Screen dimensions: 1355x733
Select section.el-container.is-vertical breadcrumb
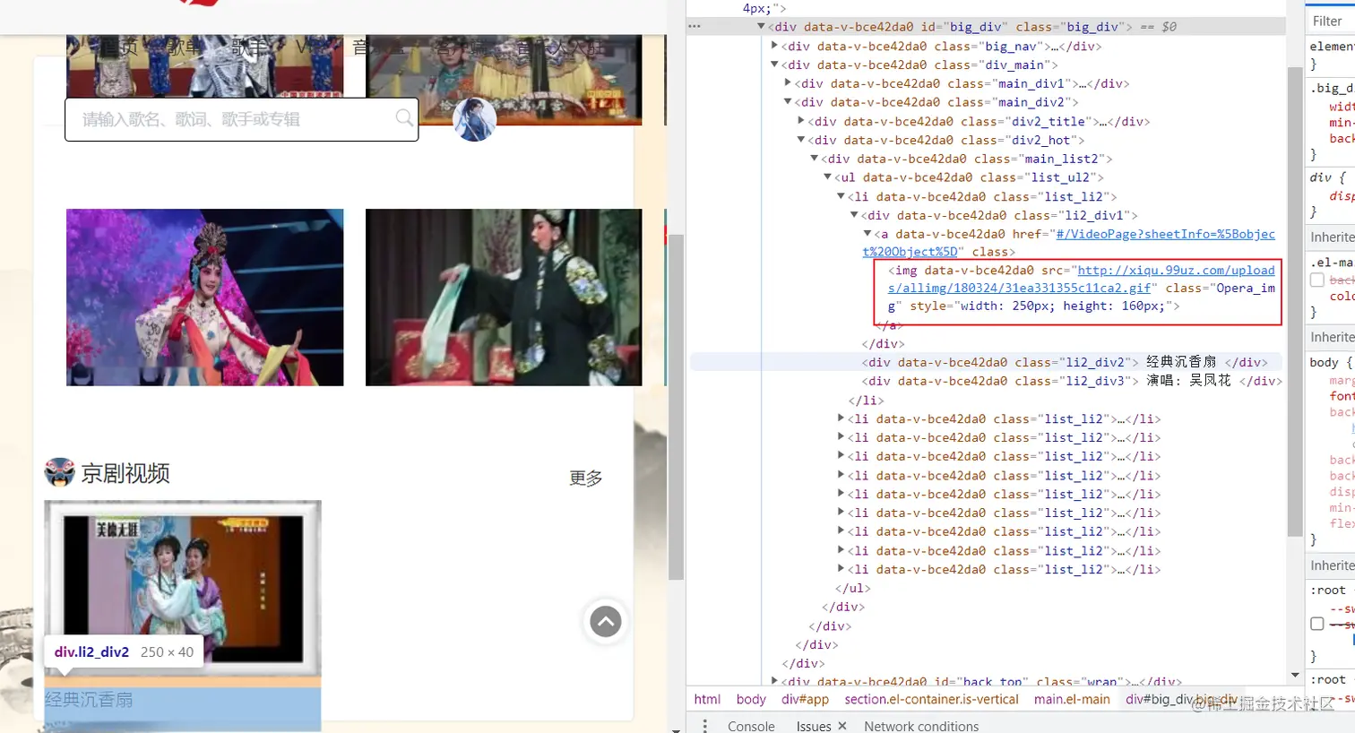point(931,699)
